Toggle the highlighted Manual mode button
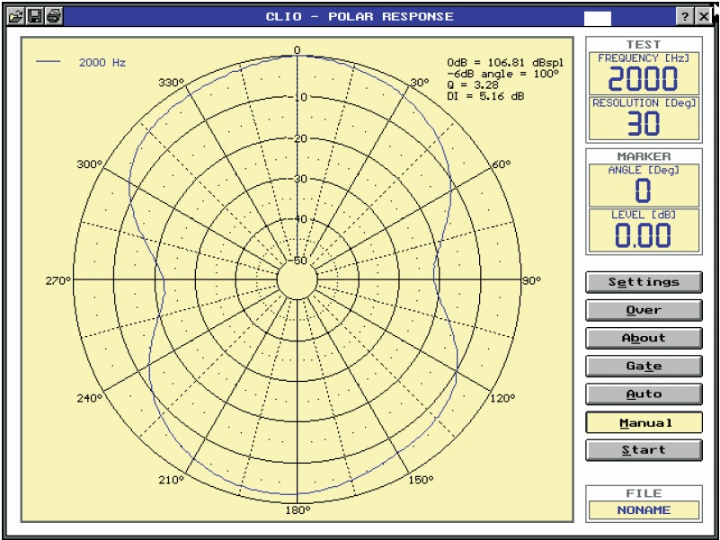Image resolution: width=720 pixels, height=540 pixels. tap(644, 422)
